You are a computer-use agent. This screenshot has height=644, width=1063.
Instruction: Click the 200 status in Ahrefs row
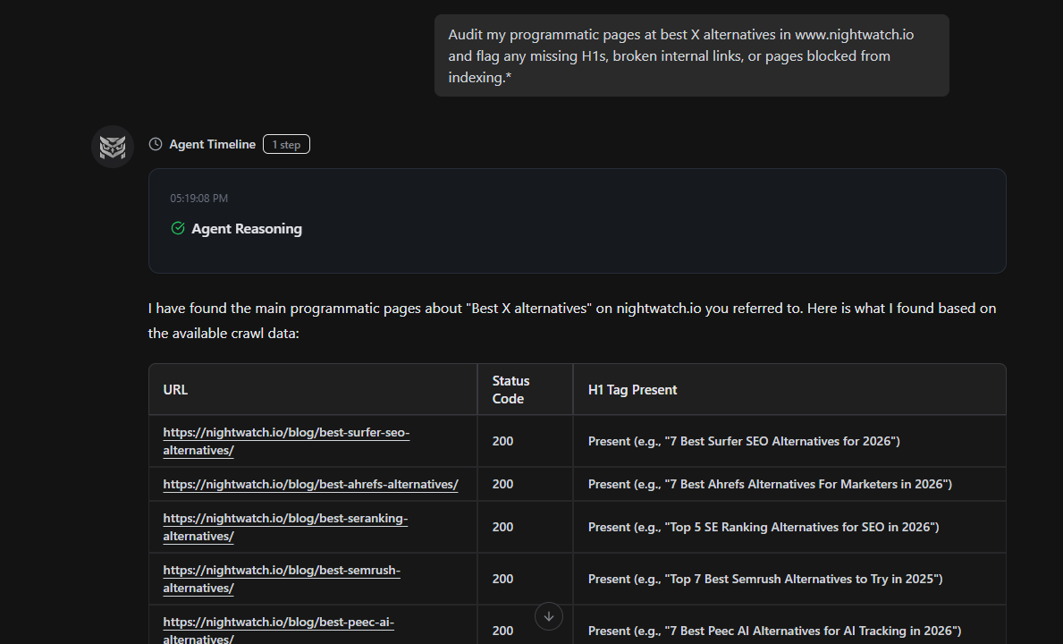pos(502,484)
